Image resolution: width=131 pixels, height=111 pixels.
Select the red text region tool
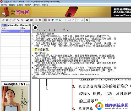pos(45,20)
